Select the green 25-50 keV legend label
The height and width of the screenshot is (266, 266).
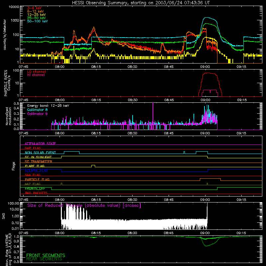click(37, 18)
